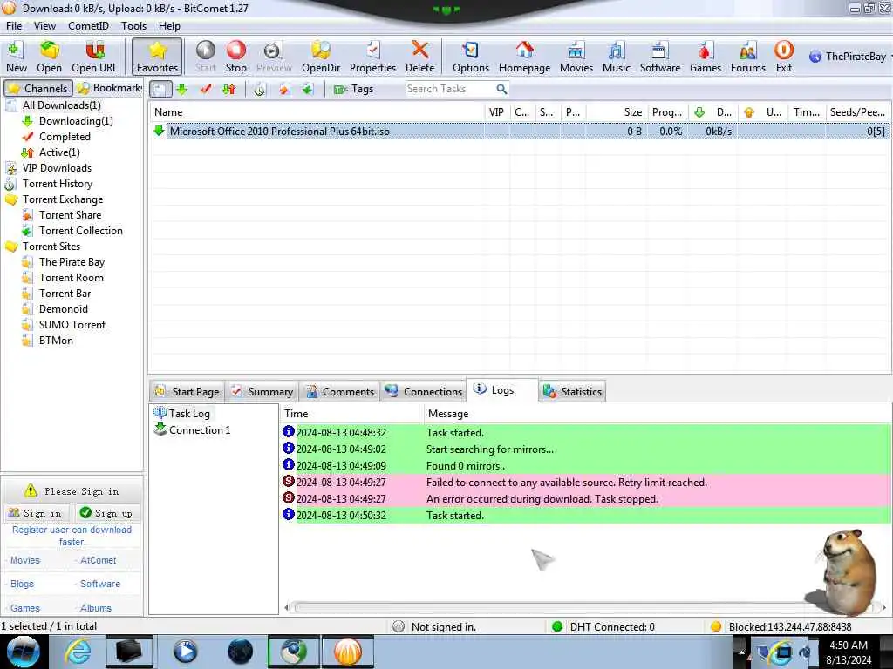Open the File menu
893x669 pixels.
point(14,25)
